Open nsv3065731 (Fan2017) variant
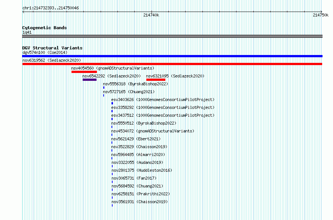The width and height of the screenshot is (333, 220). pos(134,178)
